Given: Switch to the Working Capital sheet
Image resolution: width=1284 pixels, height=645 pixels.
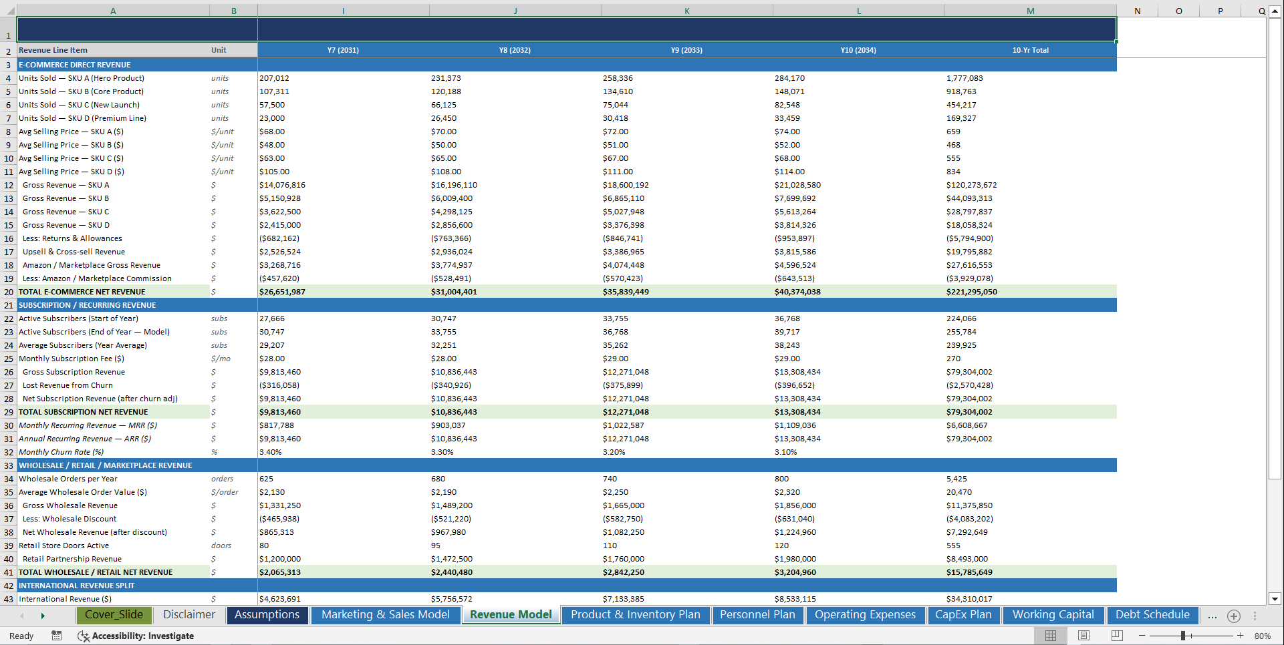Looking at the screenshot, I should (1053, 615).
